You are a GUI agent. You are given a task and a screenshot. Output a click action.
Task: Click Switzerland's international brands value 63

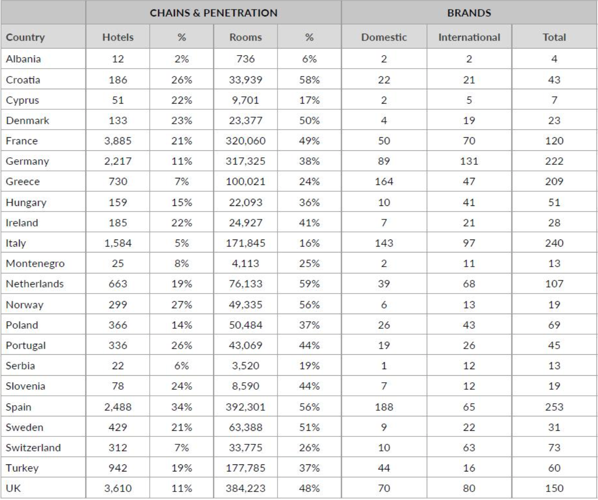pyautogui.click(x=469, y=447)
